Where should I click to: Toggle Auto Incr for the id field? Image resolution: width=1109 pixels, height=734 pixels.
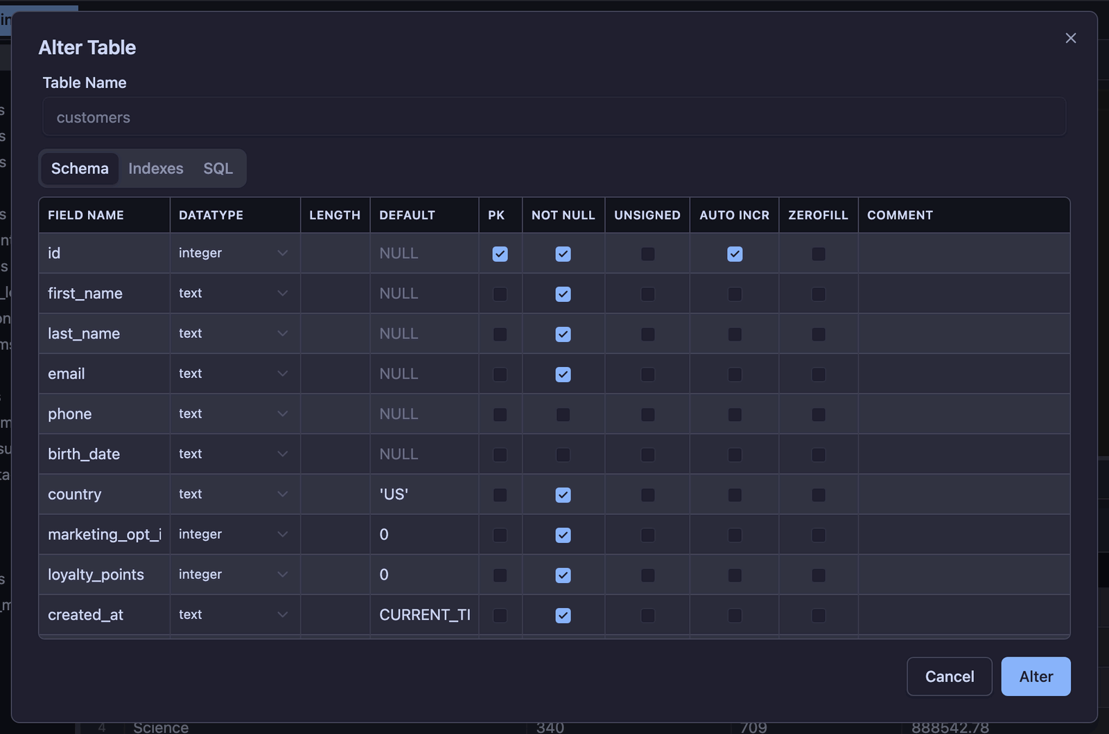point(735,254)
